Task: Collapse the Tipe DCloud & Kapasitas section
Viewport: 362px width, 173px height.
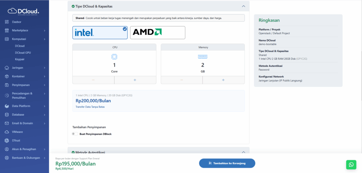Action: coord(243,6)
